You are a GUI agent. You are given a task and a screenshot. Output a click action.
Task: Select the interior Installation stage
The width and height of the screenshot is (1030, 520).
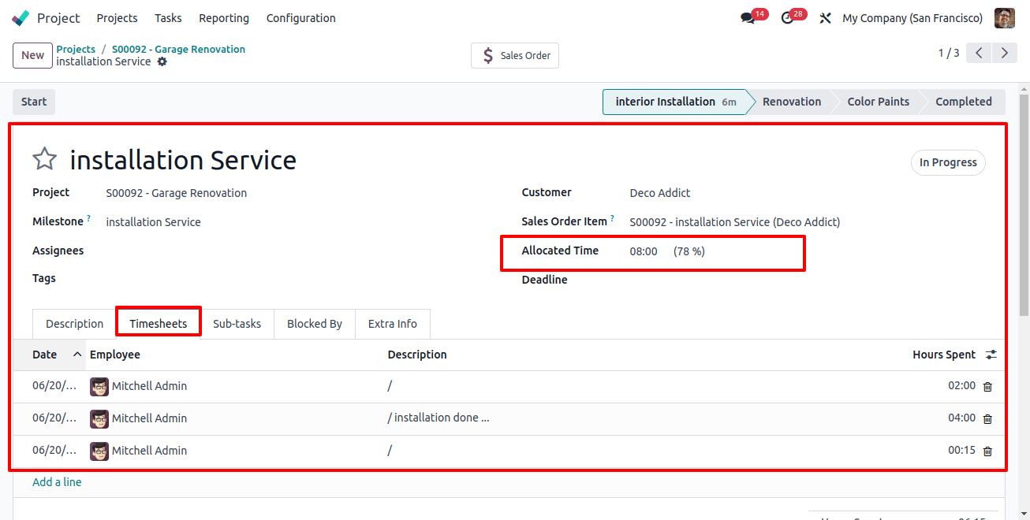[675, 102]
